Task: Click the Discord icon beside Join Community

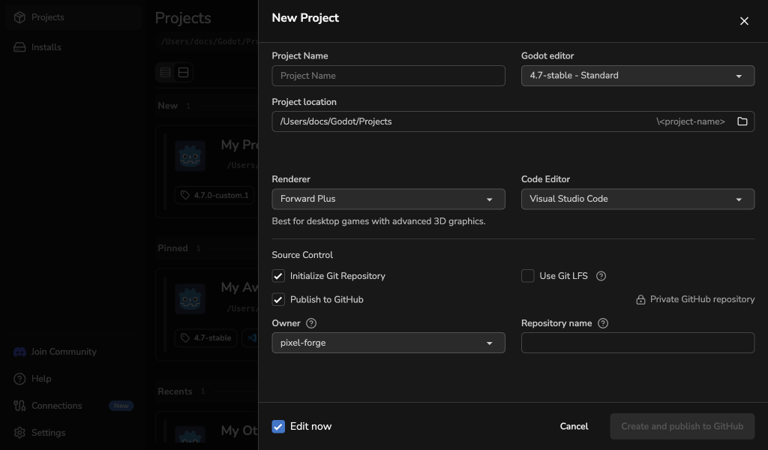Action: coord(19,352)
